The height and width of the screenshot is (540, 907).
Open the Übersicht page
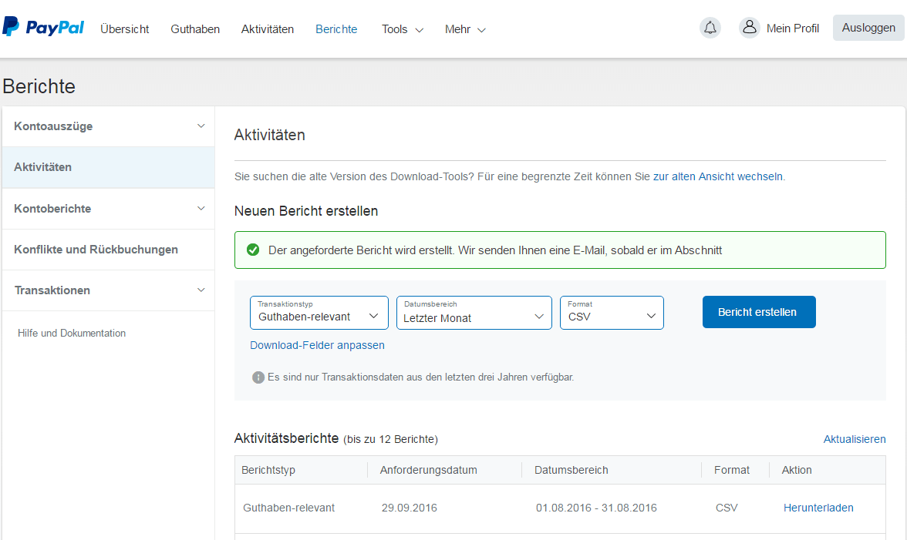point(124,29)
